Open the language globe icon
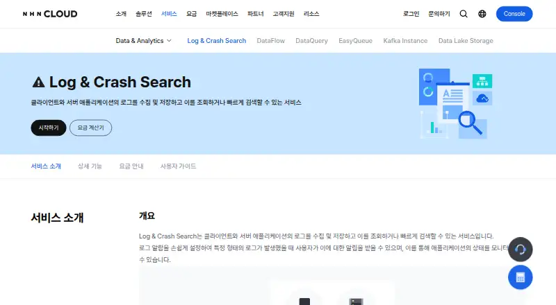This screenshot has height=305, width=556. (x=482, y=14)
